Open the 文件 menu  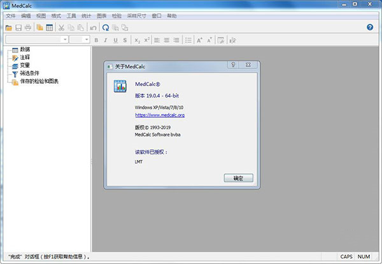coord(10,16)
